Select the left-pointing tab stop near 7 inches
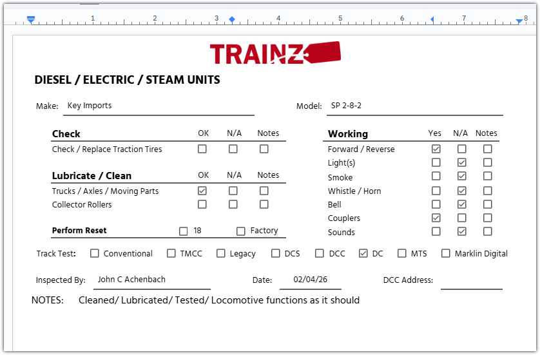540x355 pixels. (x=432, y=19)
